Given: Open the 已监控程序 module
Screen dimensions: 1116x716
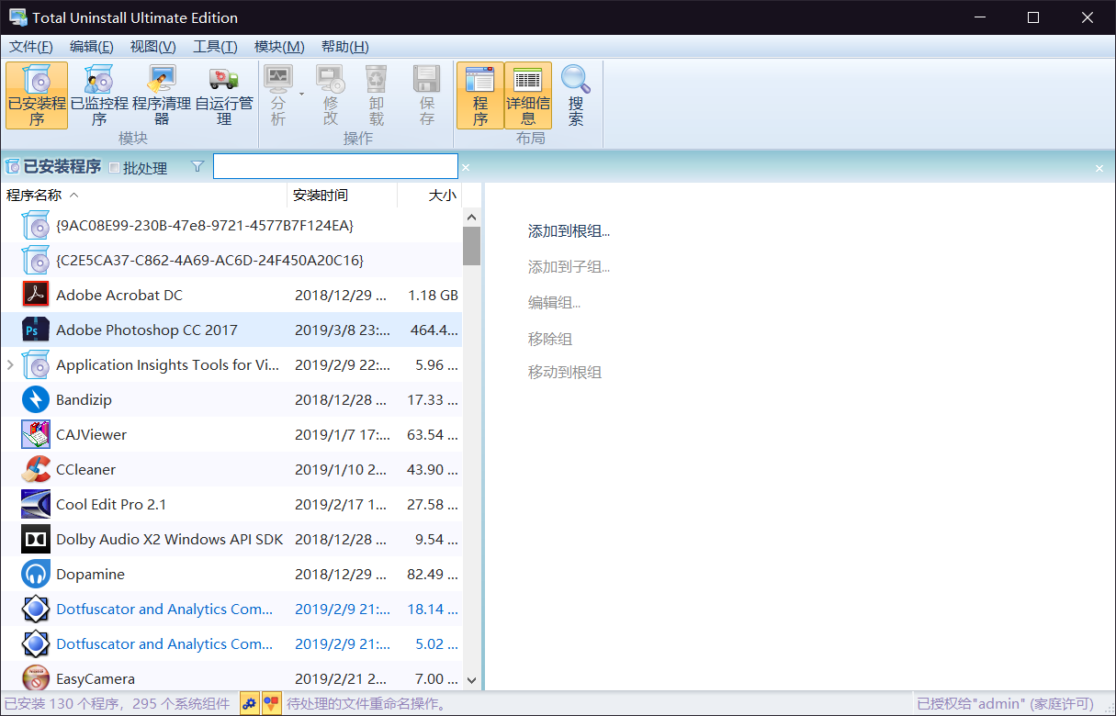Looking at the screenshot, I should (99, 95).
